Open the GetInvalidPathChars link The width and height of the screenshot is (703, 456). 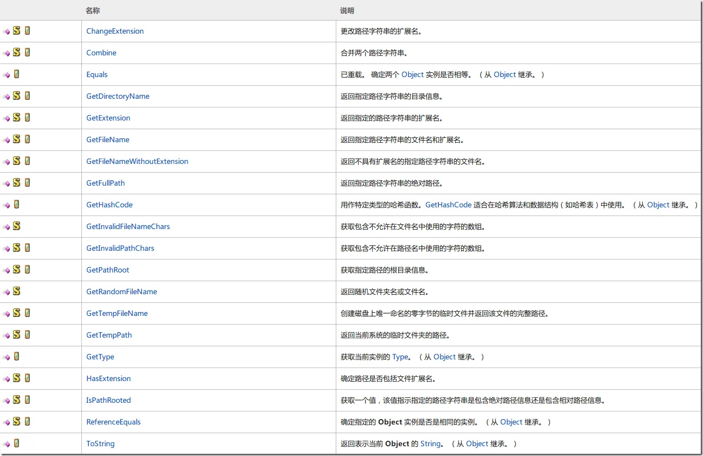120,248
